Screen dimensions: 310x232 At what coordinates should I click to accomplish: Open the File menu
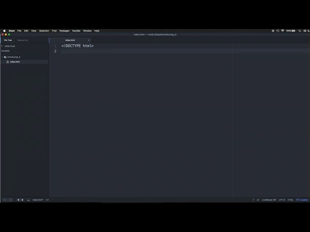19,31
